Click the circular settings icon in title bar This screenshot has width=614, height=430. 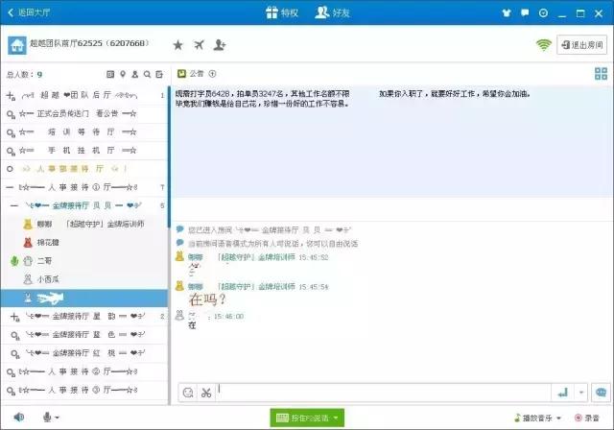(543, 12)
